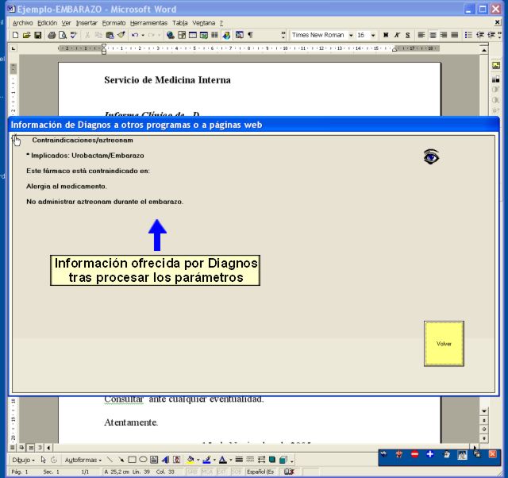Choose an arrow style

pyautogui.click(x=261, y=460)
